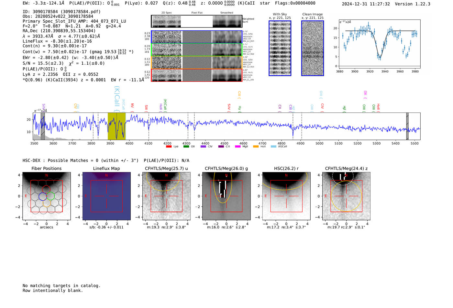Click the Weighted Sum 2D spectrum strip
The width and height of the screenshot is (453, 308).
coord(196,21)
